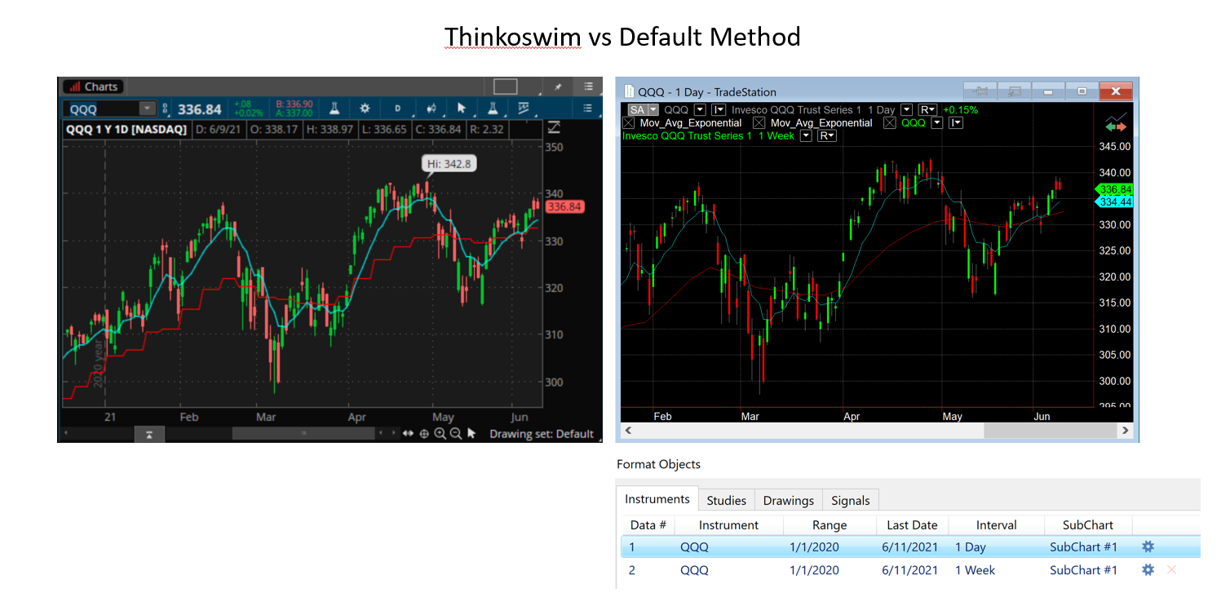The image size is (1230, 615).
Task: Click the crosshair icon in Thinkoswim bottom bar
Action: (424, 434)
